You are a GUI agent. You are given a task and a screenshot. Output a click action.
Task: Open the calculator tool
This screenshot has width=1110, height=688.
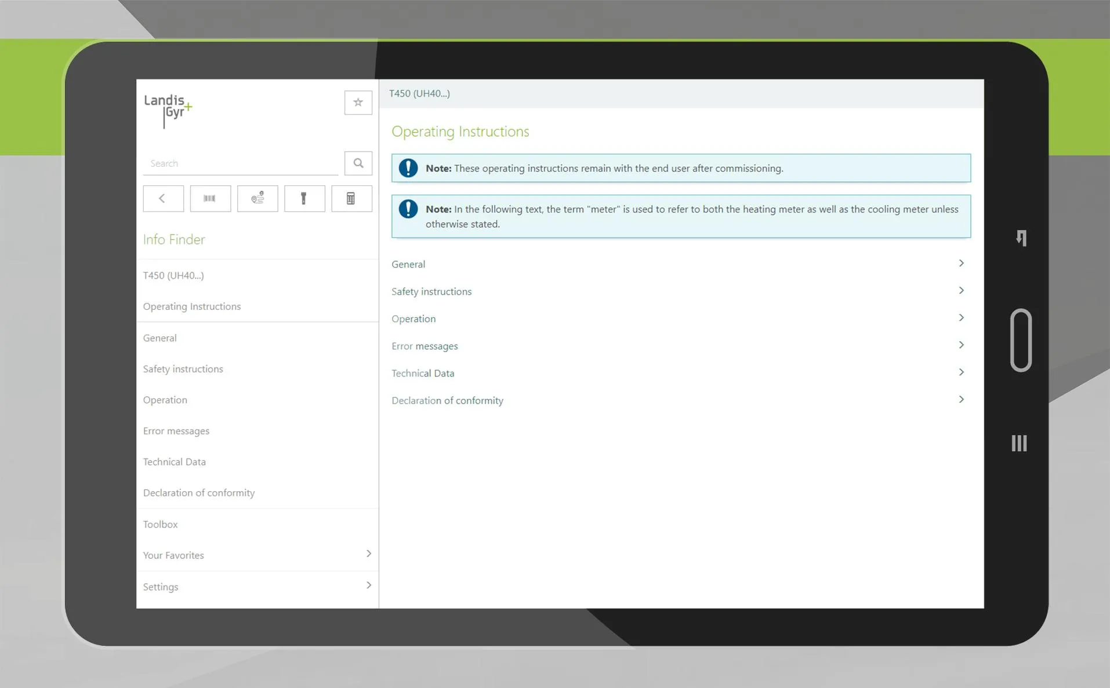351,199
